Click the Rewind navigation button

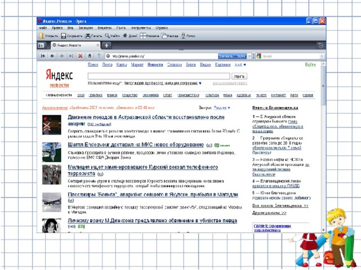43,56
